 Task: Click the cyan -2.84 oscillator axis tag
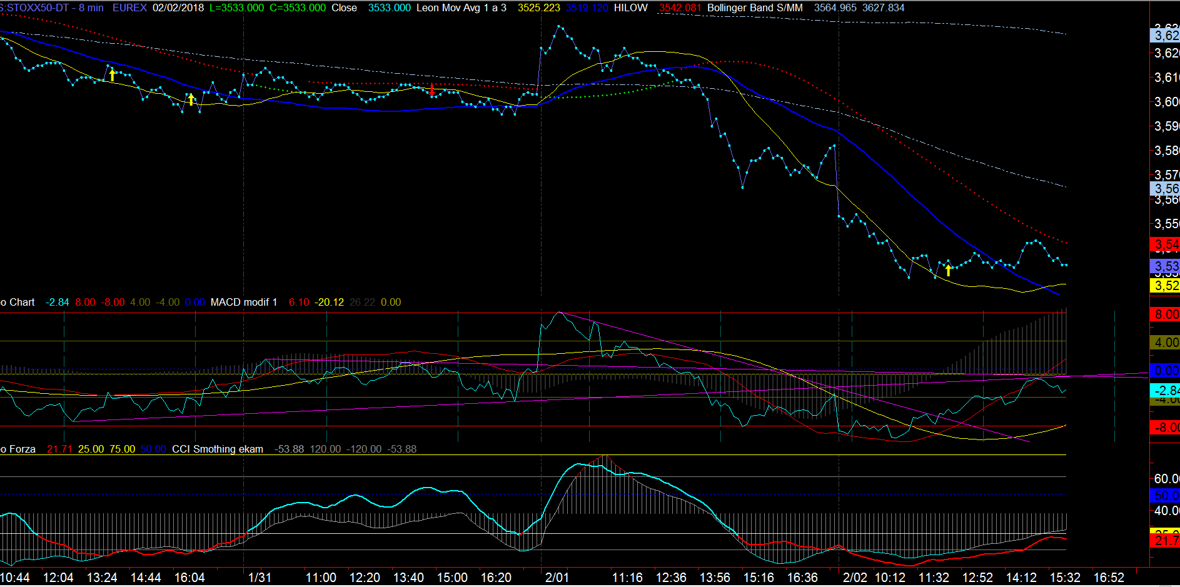[x=1165, y=391]
